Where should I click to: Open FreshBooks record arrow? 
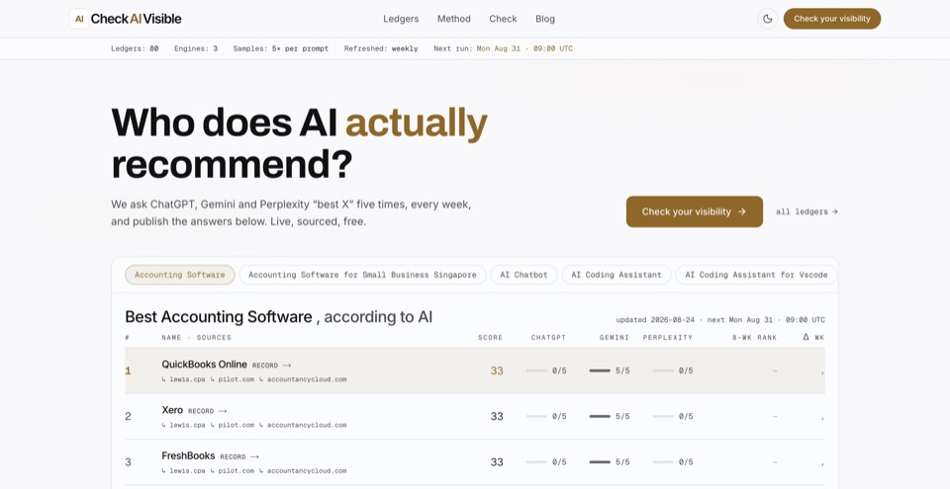(x=239, y=457)
